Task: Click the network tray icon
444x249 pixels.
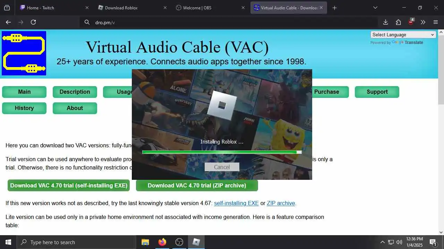Action: pyautogui.click(x=391, y=242)
